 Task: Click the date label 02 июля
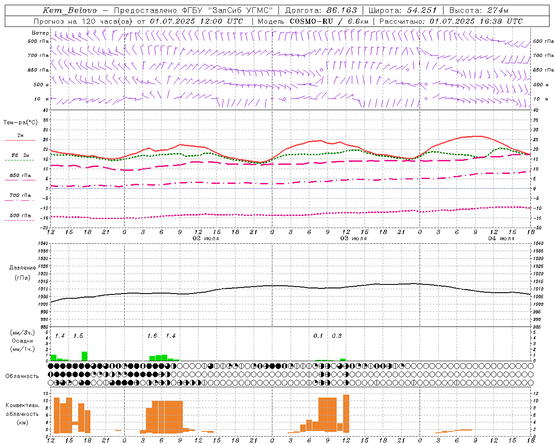coord(206,238)
